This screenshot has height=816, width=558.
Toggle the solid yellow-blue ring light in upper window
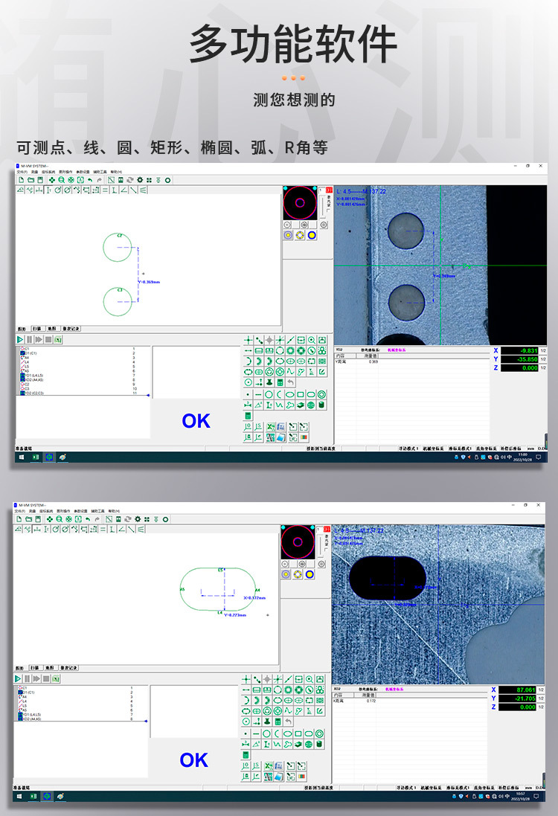pos(312,235)
